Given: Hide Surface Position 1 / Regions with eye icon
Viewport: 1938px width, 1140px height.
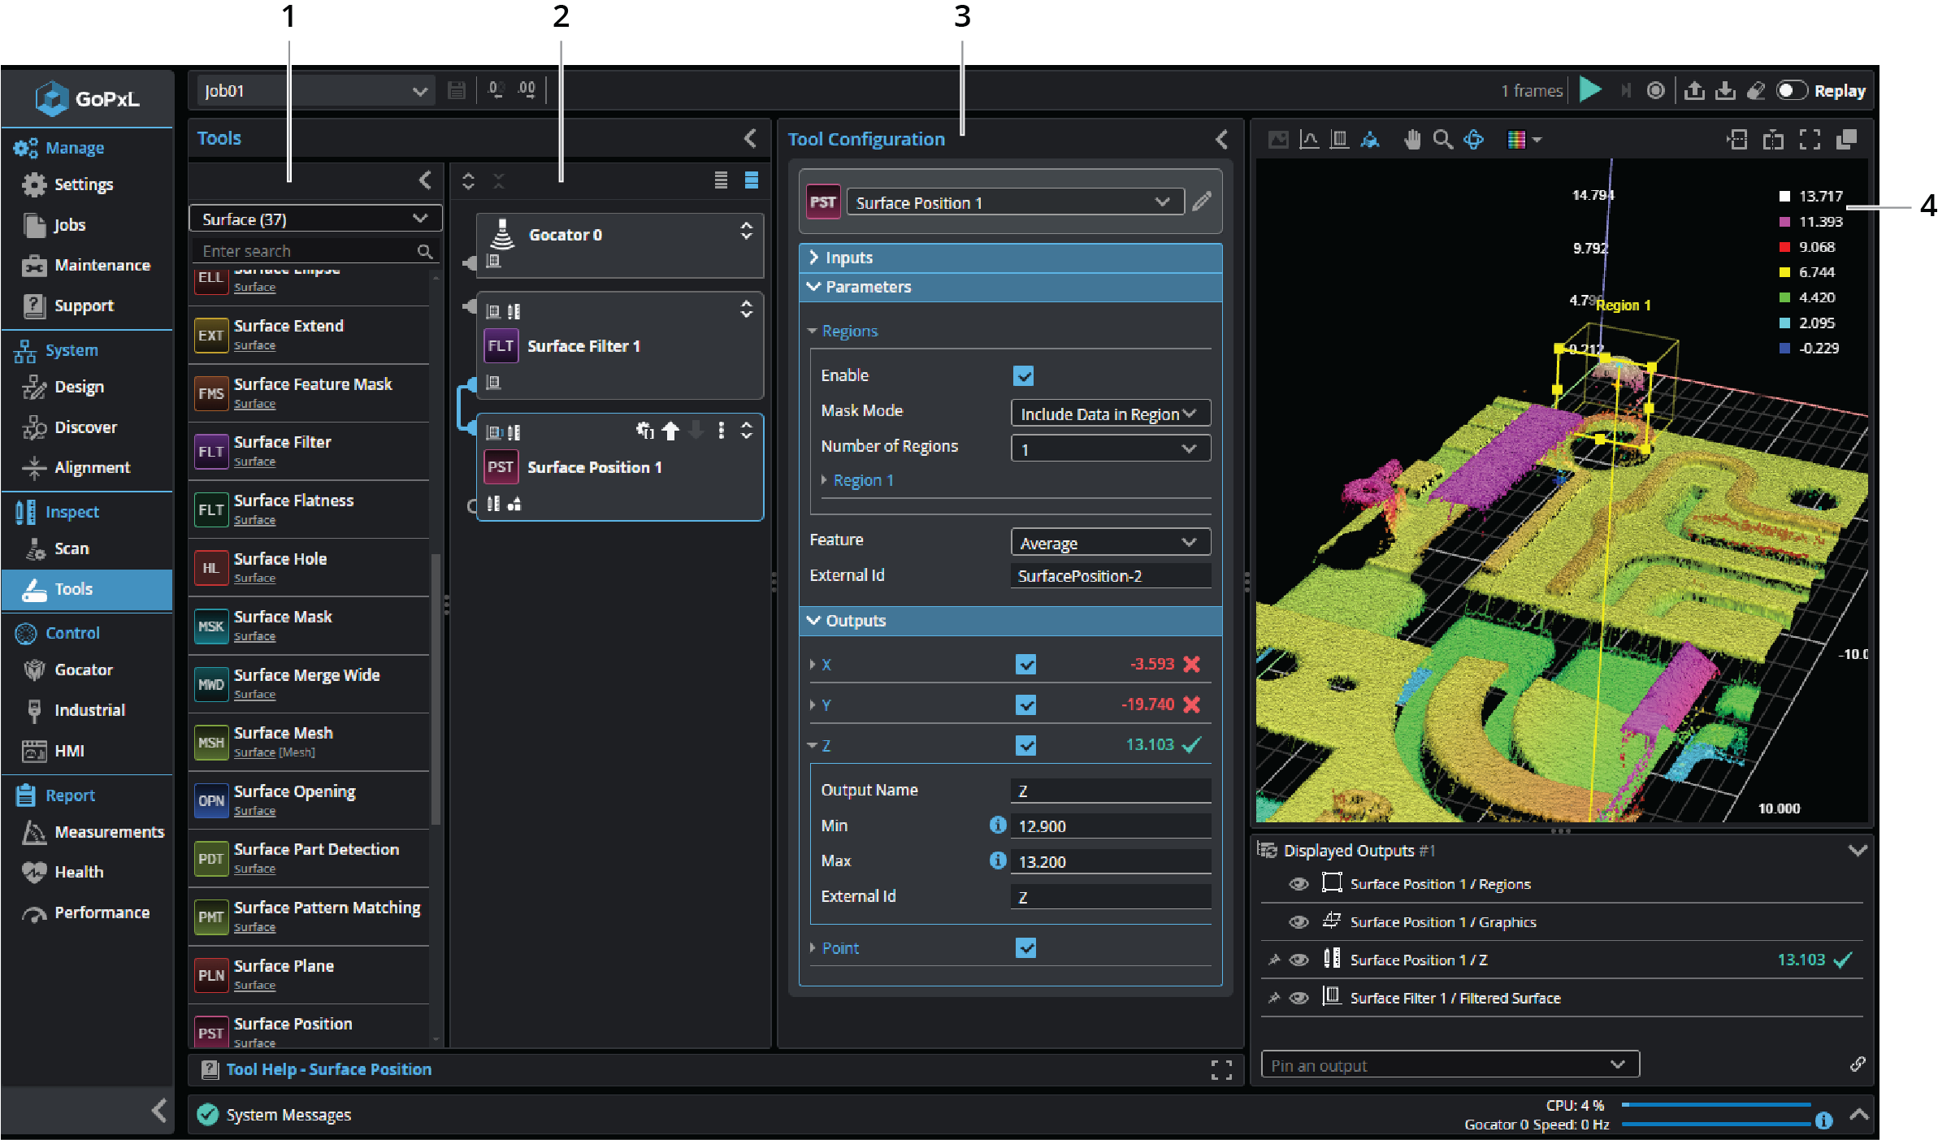Looking at the screenshot, I should pos(1299,884).
